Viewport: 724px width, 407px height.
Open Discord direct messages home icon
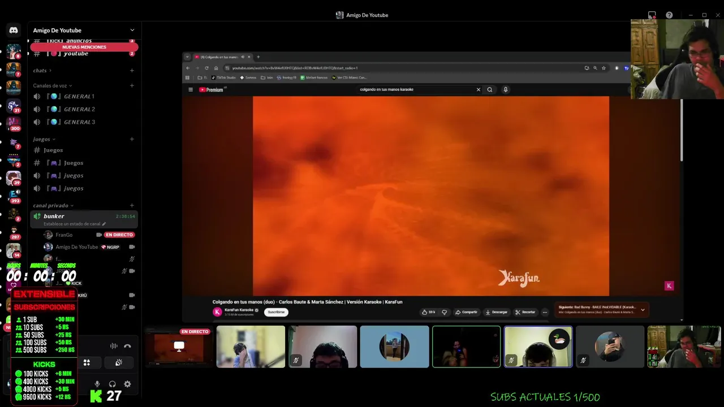pyautogui.click(x=14, y=31)
